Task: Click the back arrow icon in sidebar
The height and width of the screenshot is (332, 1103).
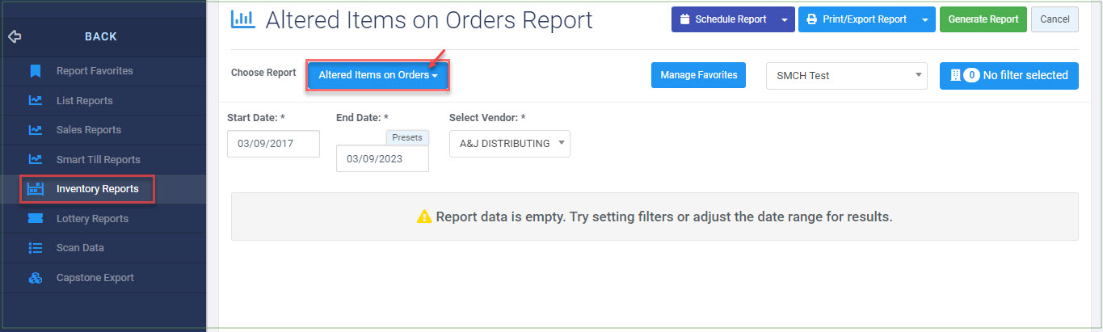Action: tap(15, 36)
